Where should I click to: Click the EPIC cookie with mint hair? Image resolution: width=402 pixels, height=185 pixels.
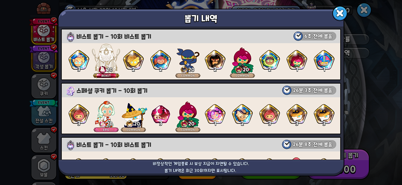pos(106,116)
